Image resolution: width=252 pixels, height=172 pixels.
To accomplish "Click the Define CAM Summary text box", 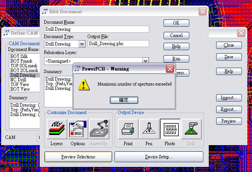I will coord(25,115).
